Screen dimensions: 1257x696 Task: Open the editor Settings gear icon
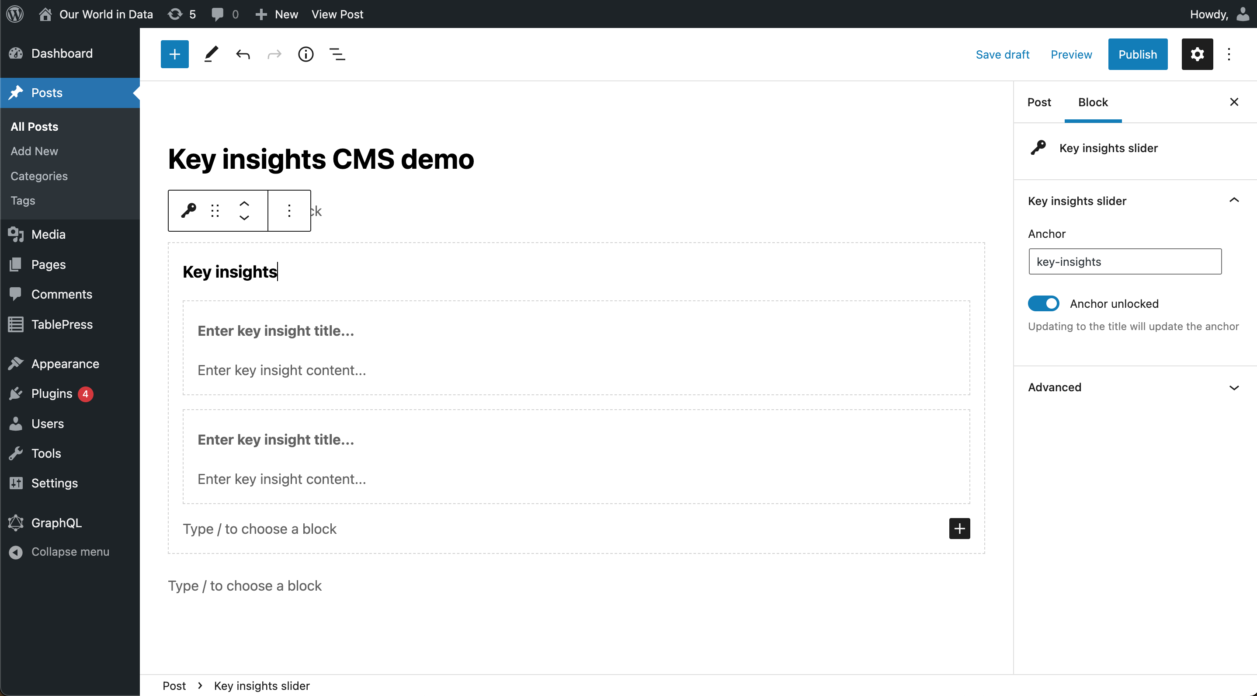[x=1198, y=54]
